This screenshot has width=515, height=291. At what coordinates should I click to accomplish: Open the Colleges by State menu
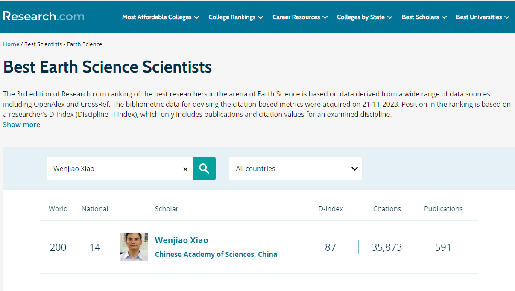pyautogui.click(x=365, y=17)
